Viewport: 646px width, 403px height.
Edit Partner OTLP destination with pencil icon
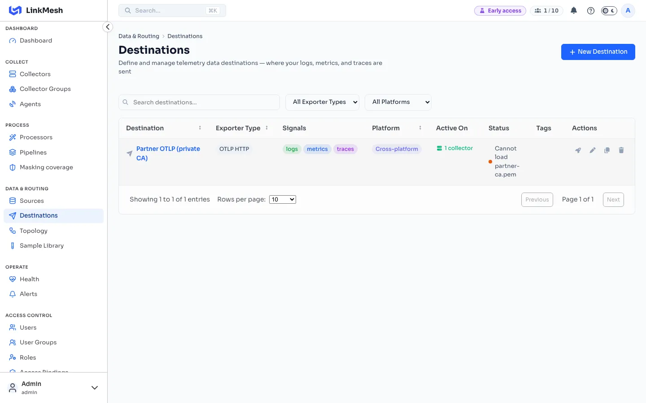pyautogui.click(x=593, y=150)
